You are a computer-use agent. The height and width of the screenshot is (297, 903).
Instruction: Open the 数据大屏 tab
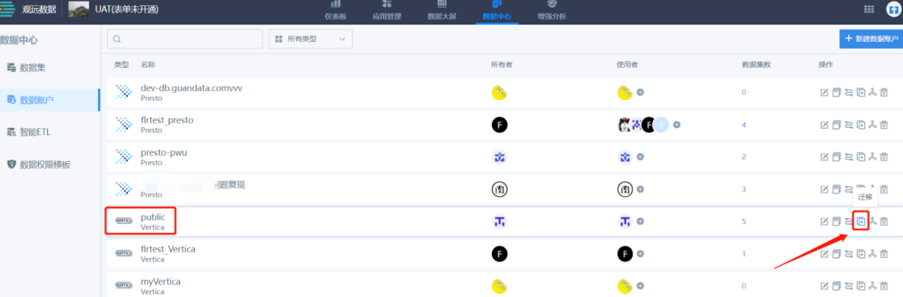pos(441,11)
